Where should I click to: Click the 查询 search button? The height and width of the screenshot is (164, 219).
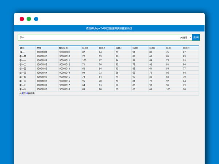[196, 37]
